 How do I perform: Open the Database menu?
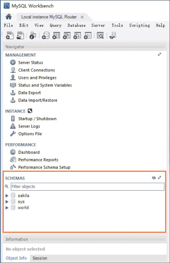pos(77,25)
